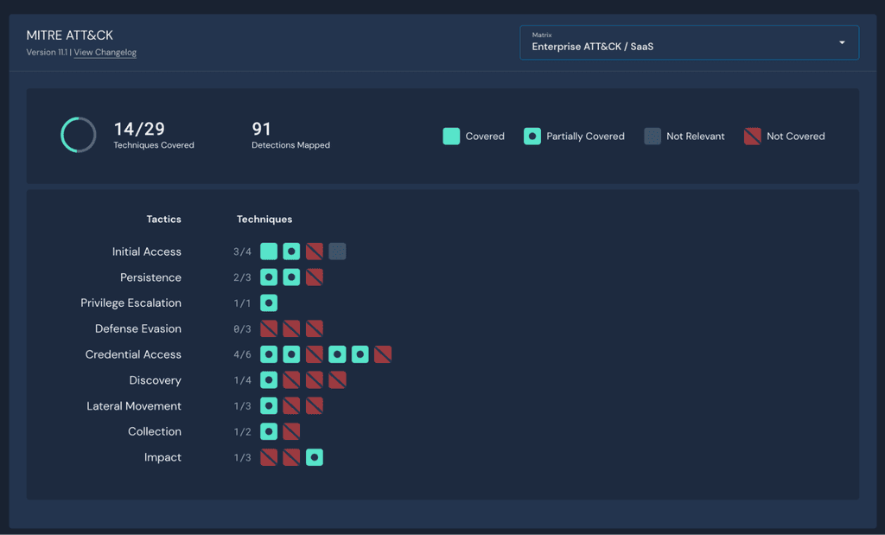Click the Techniques Covered progress ring
This screenshot has width=885, height=535.
tap(78, 135)
